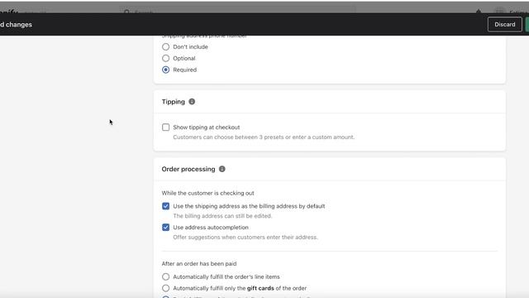The width and height of the screenshot is (529, 298).
Task: Click the Tipping section heading
Action: [173, 102]
